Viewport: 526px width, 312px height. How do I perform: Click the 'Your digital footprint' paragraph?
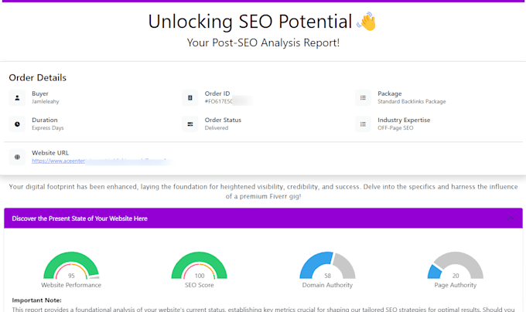263,192
